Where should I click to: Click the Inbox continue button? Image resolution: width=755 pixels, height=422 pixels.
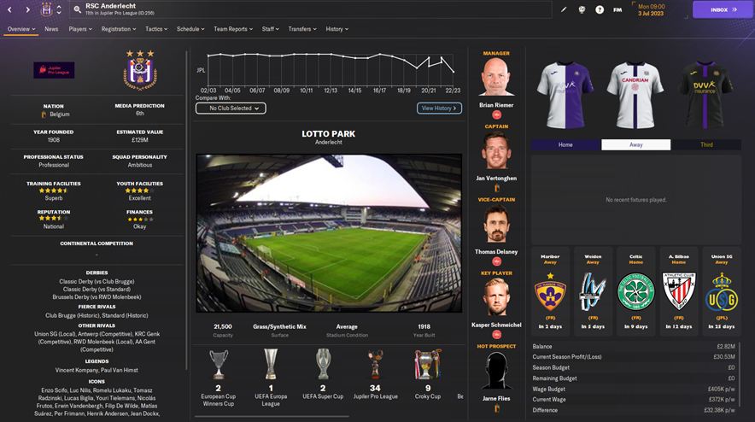(723, 9)
